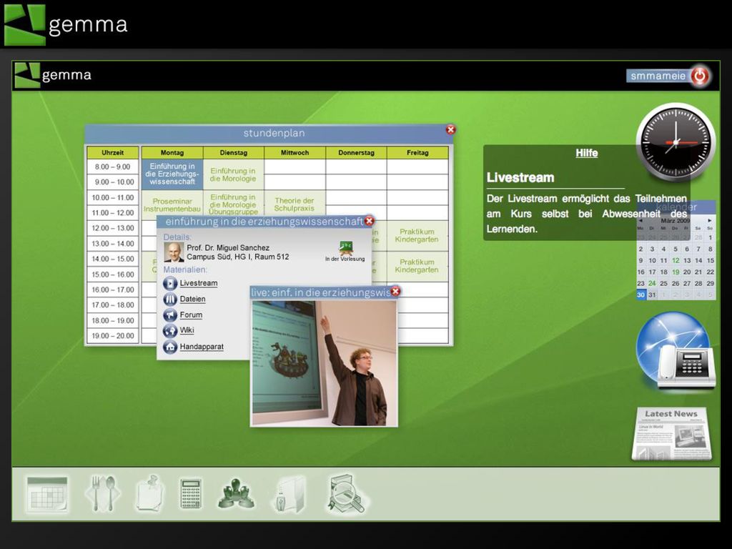Select the highlighted day 30 in kalender
This screenshot has height=549, width=732.
pyautogui.click(x=640, y=295)
